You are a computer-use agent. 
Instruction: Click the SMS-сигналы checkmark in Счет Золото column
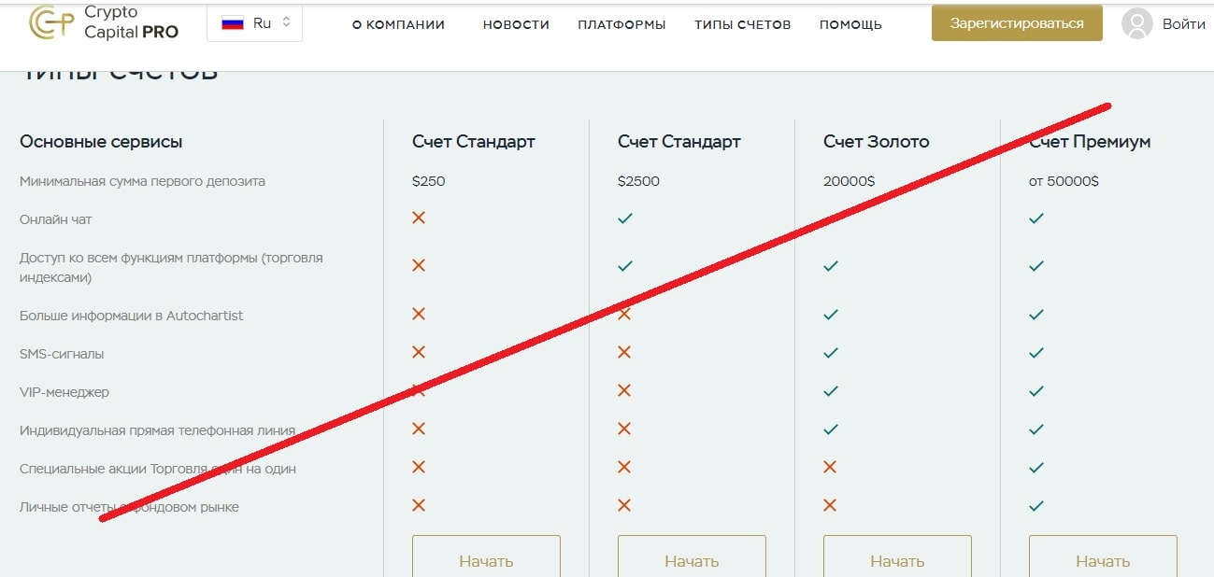pos(830,353)
